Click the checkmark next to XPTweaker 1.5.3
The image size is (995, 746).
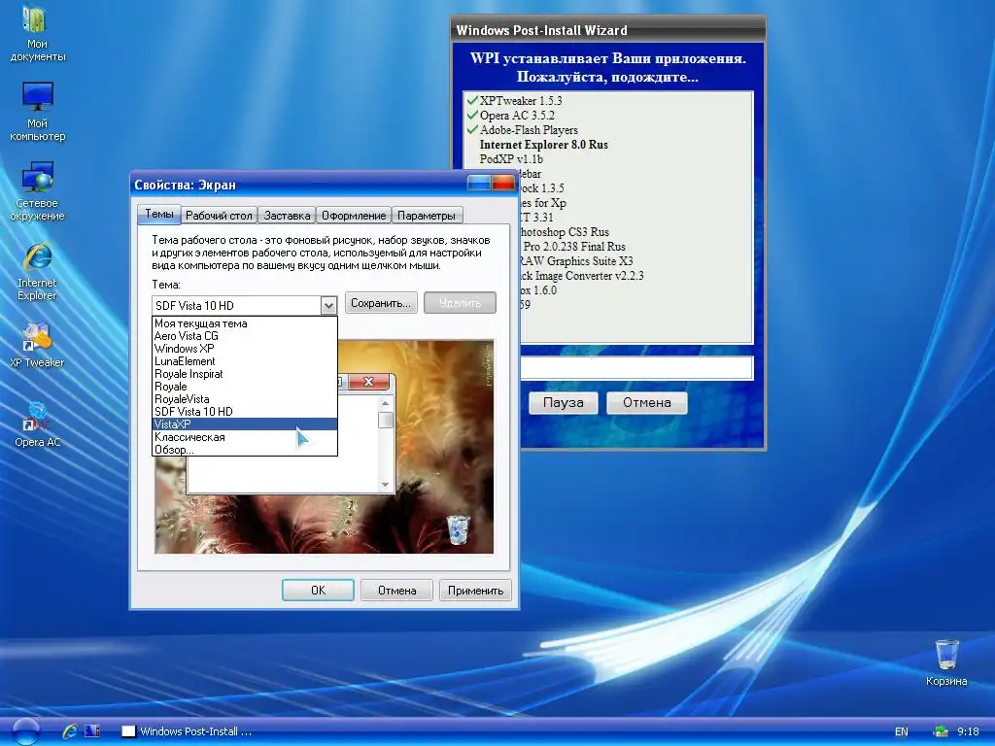(472, 100)
